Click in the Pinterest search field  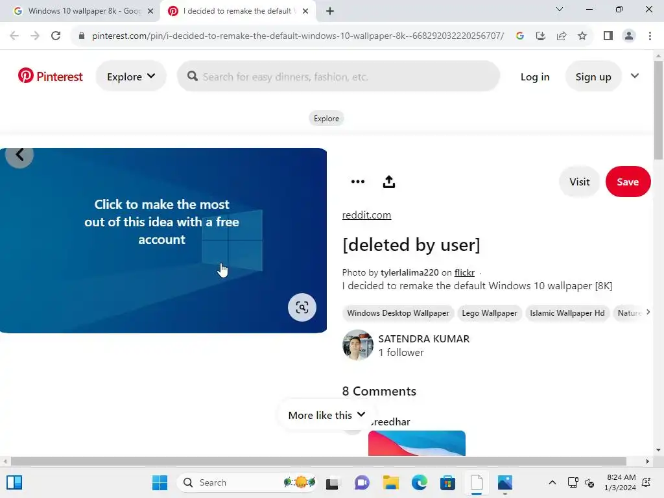[x=338, y=77]
